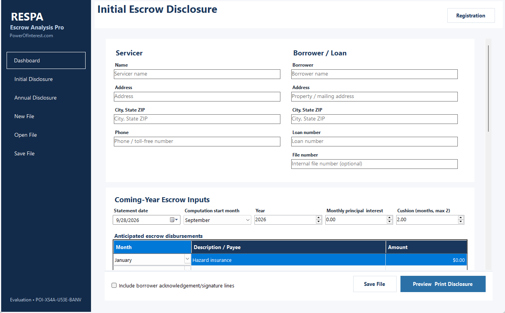Click the Registration button

click(x=471, y=15)
